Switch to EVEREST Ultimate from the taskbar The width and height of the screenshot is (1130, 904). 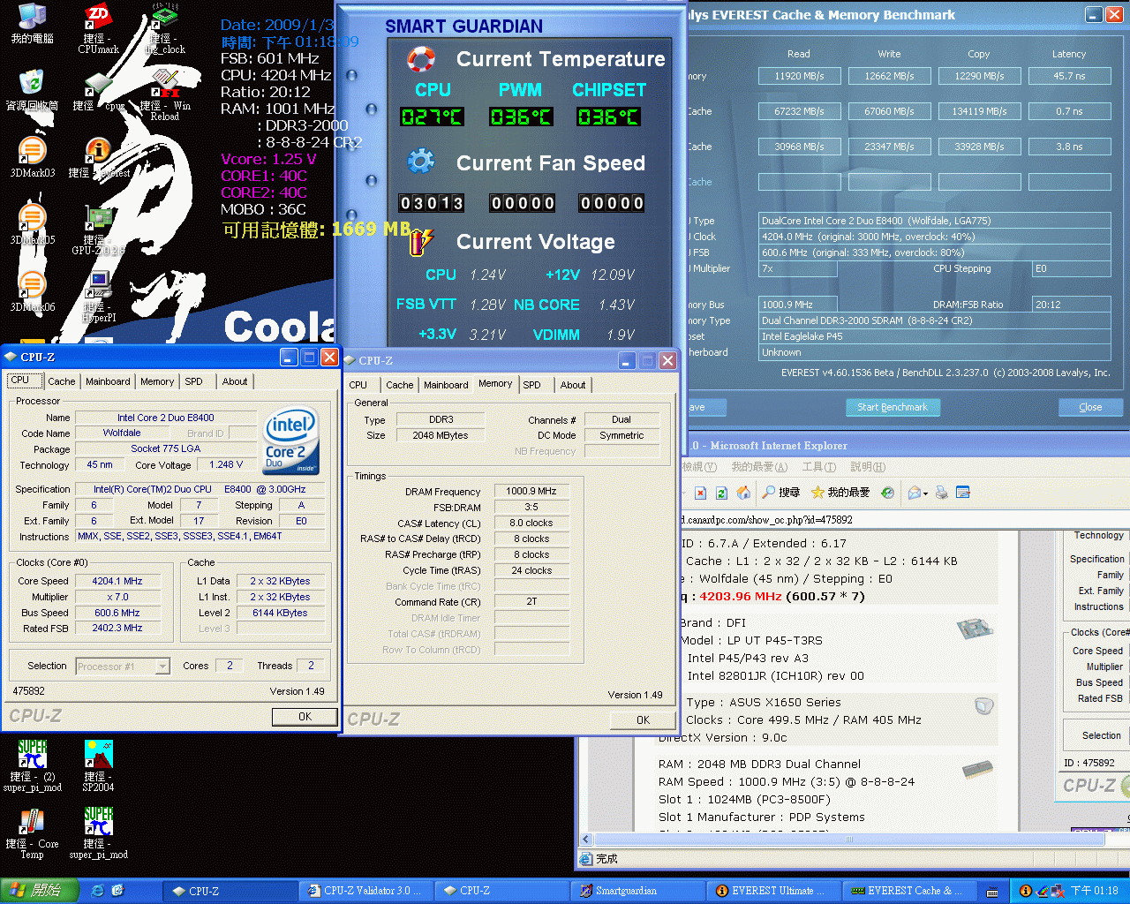[774, 891]
